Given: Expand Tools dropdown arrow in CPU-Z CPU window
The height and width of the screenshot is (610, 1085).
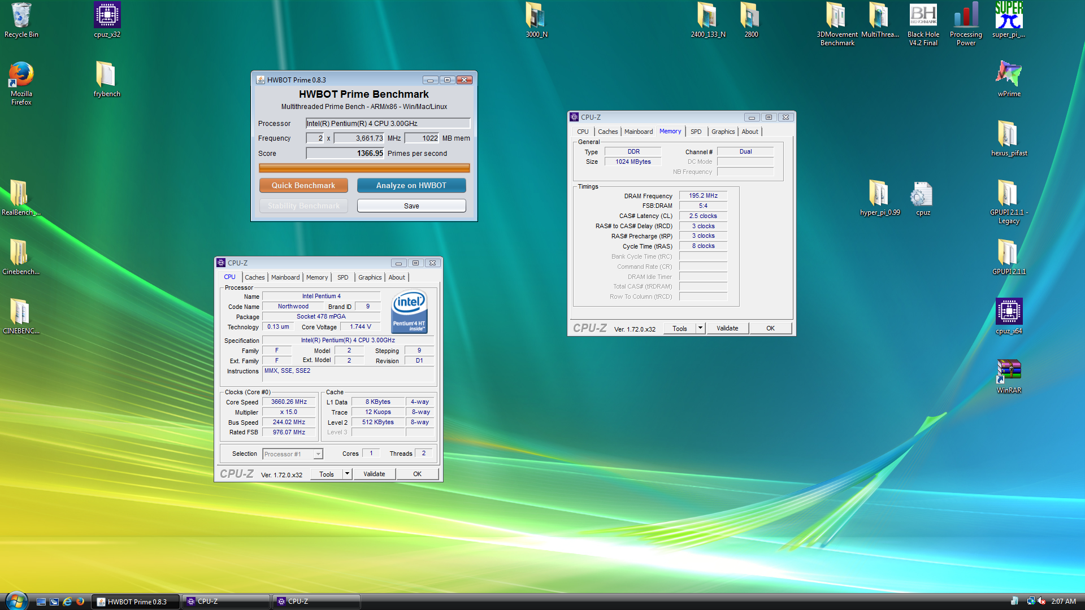Looking at the screenshot, I should point(347,474).
